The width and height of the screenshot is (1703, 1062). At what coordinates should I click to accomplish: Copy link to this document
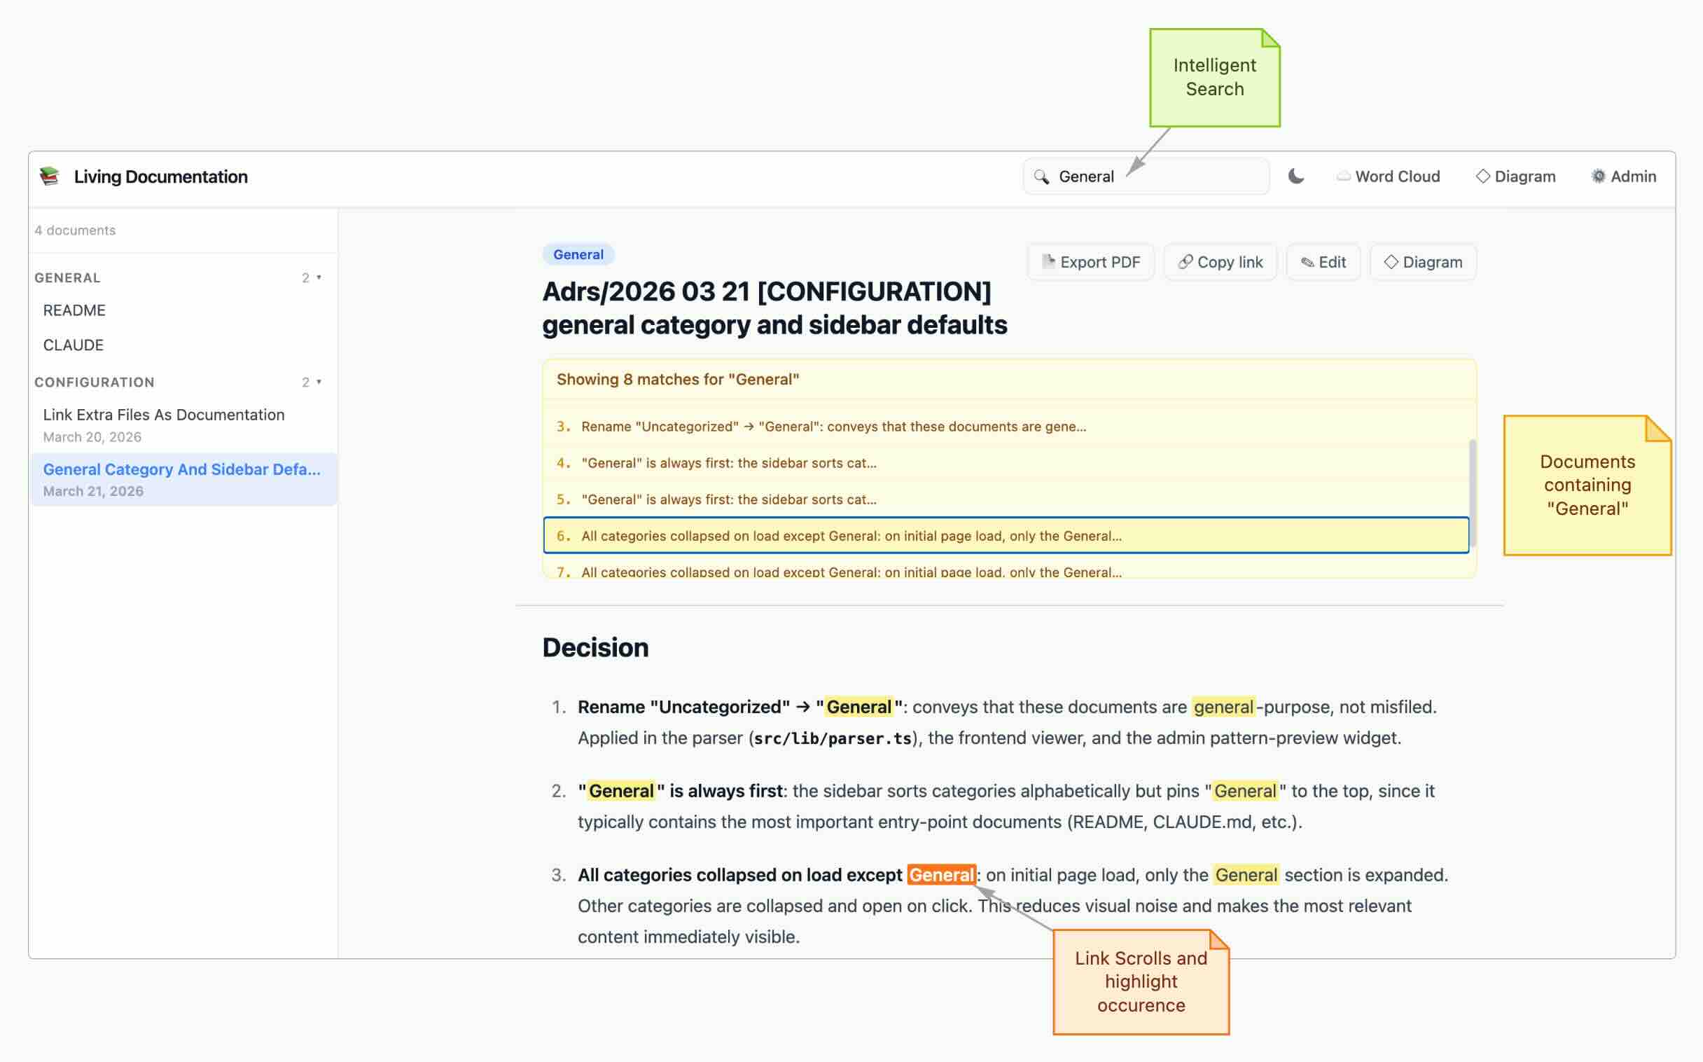[1220, 262]
